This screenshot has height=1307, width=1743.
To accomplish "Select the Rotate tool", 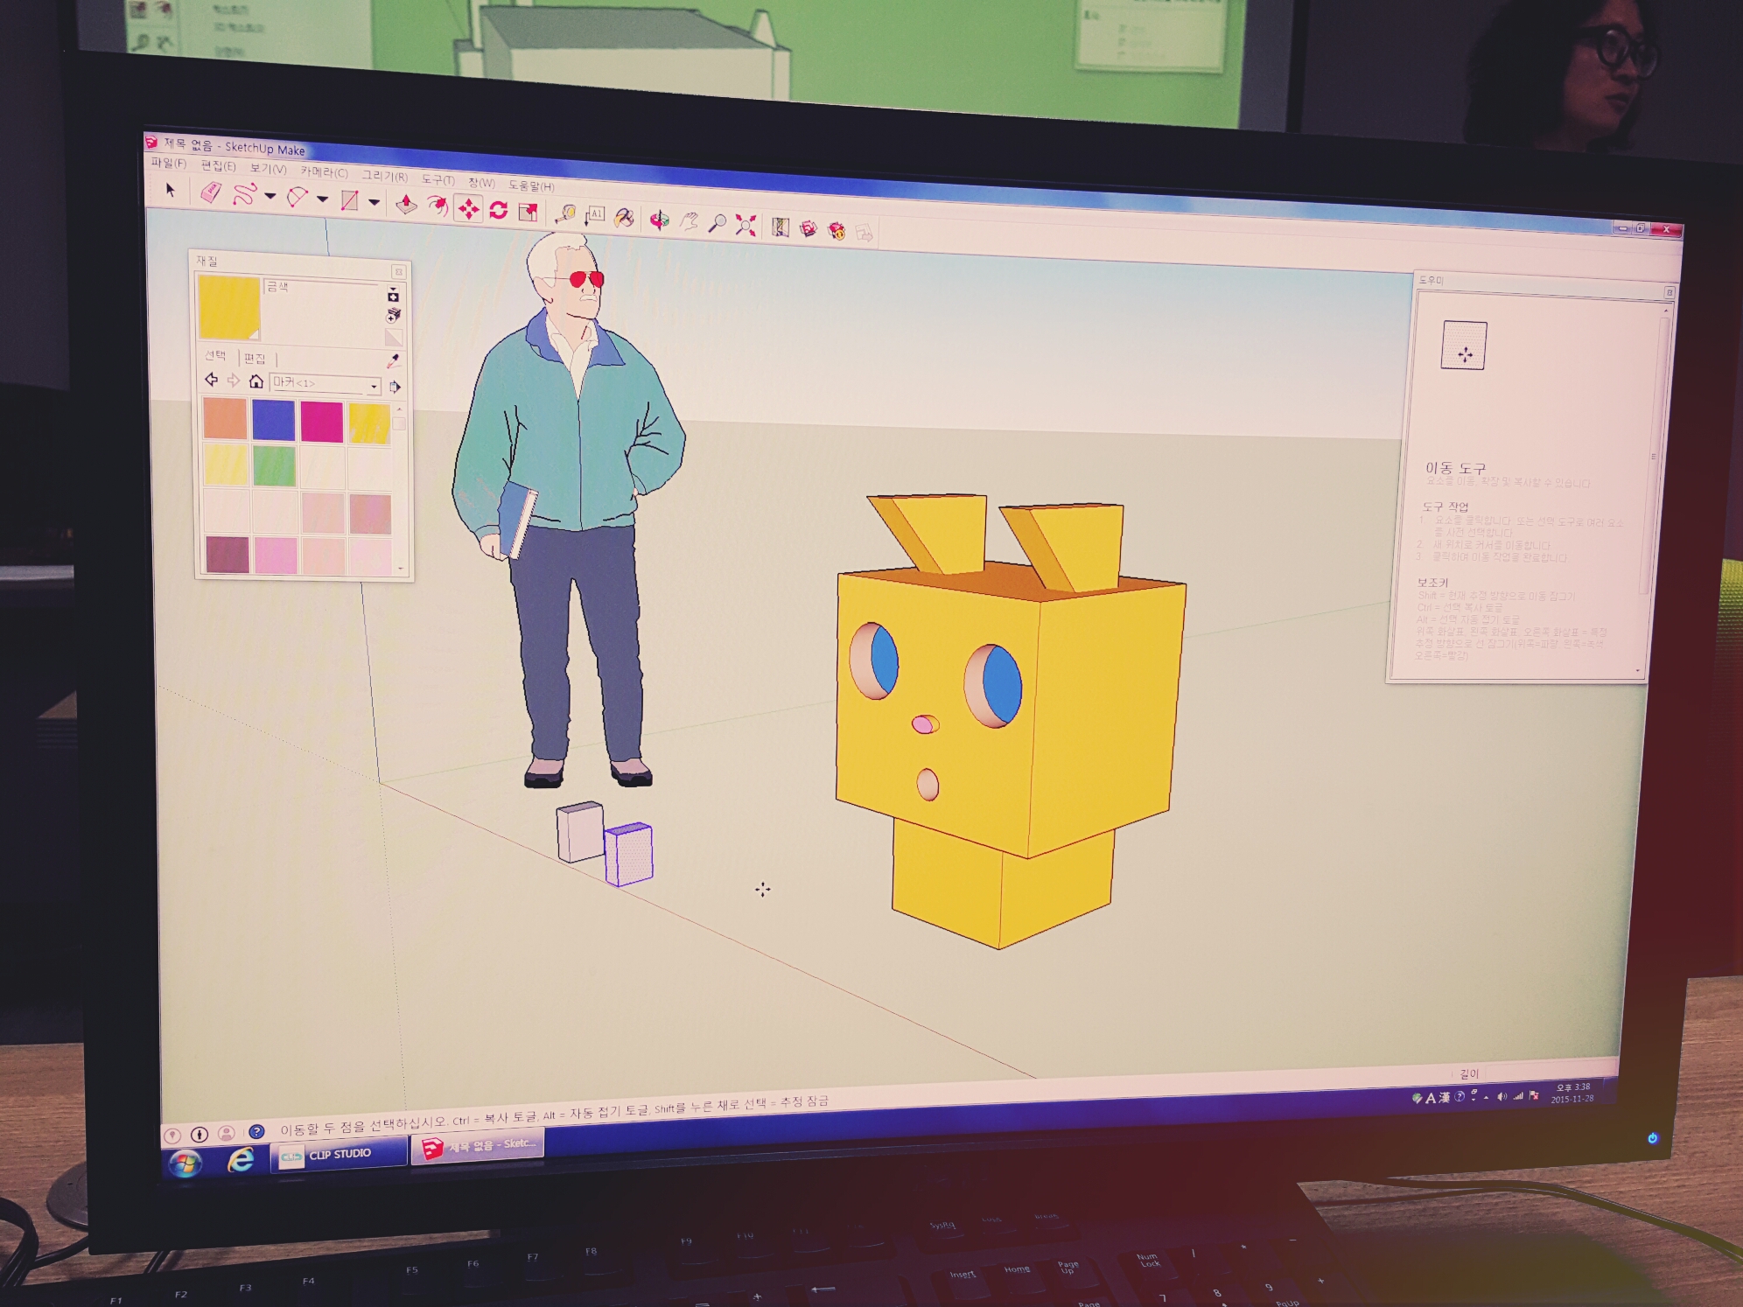I will pyautogui.click(x=499, y=210).
